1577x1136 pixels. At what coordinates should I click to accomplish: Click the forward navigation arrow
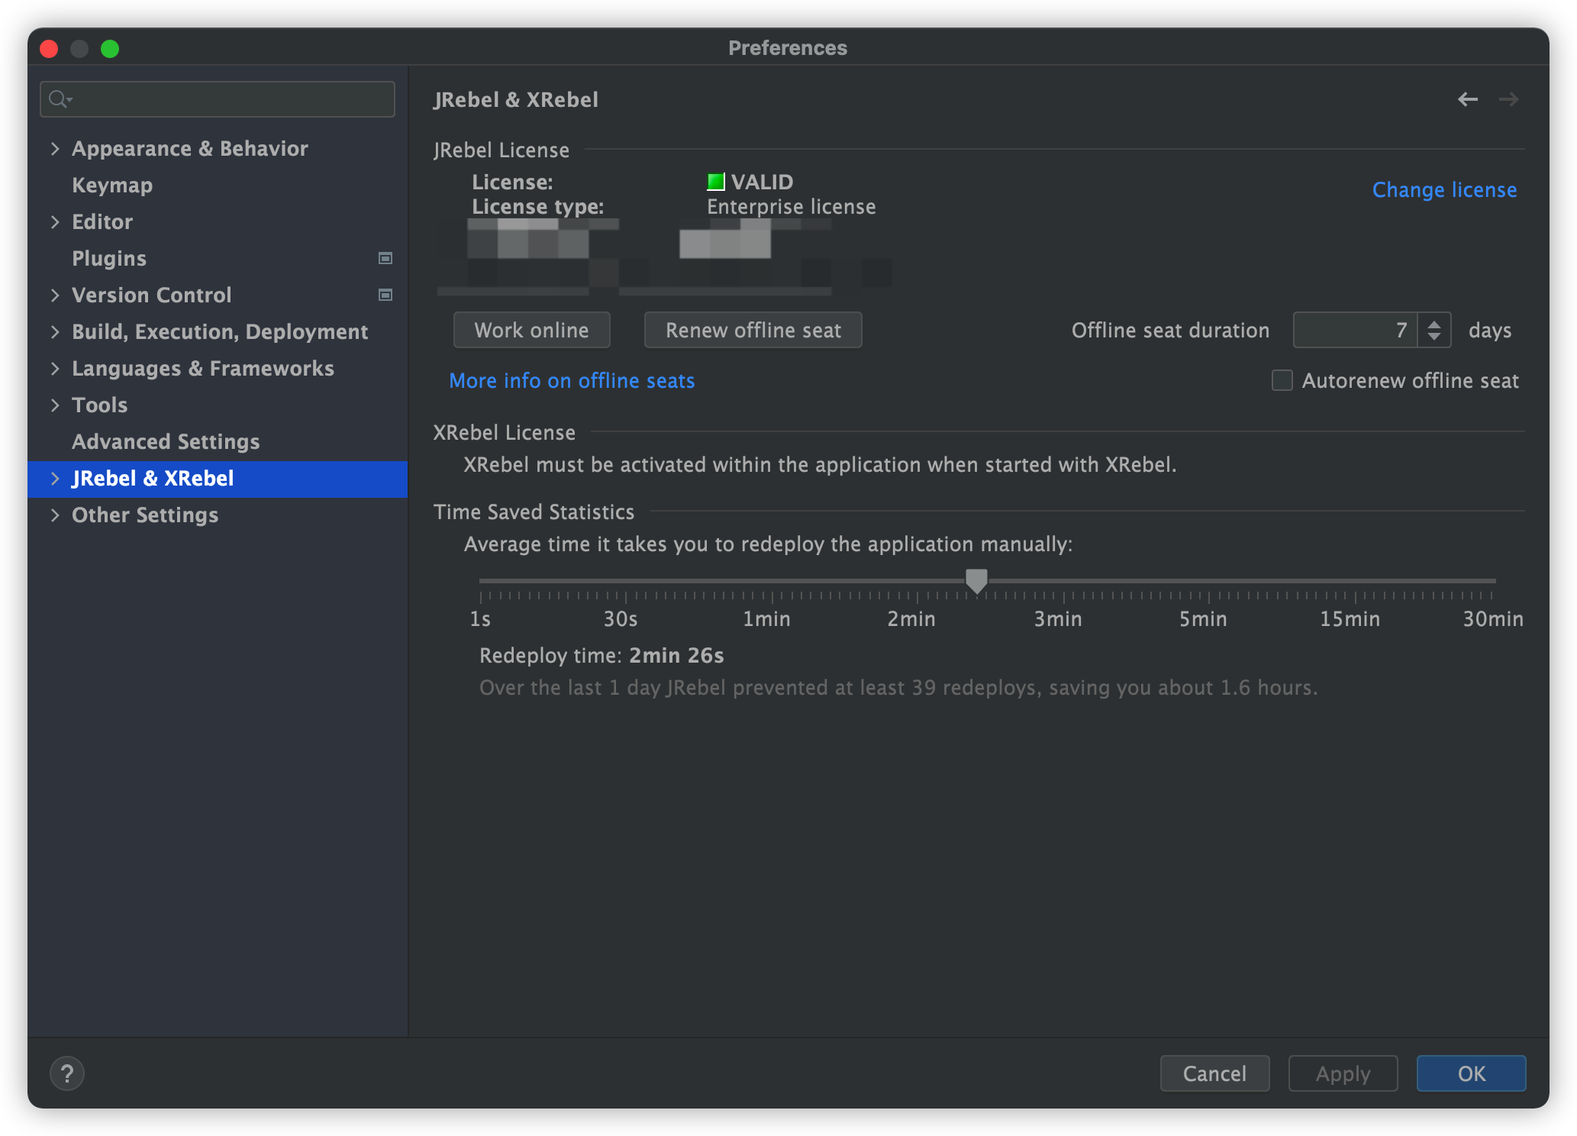point(1508,99)
